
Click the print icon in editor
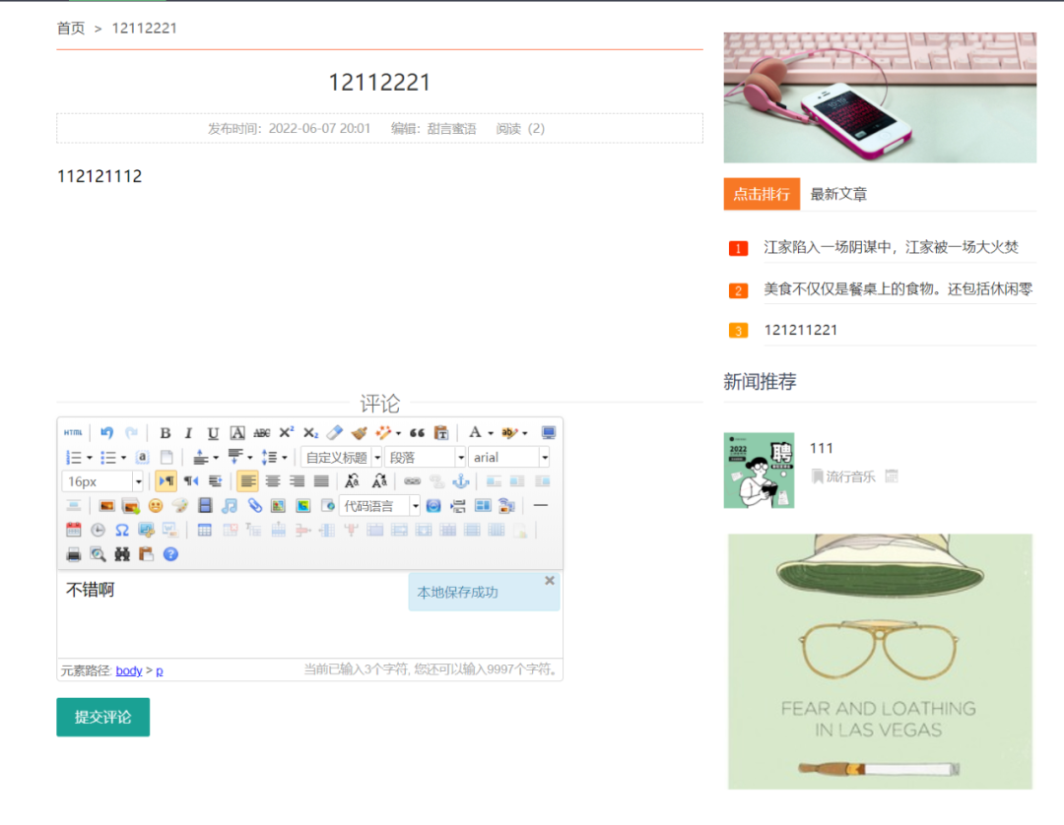[74, 554]
